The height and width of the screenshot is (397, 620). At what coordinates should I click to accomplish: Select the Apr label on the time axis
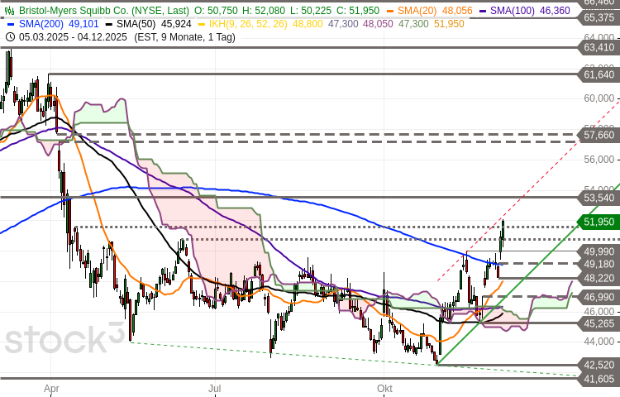[x=51, y=388]
